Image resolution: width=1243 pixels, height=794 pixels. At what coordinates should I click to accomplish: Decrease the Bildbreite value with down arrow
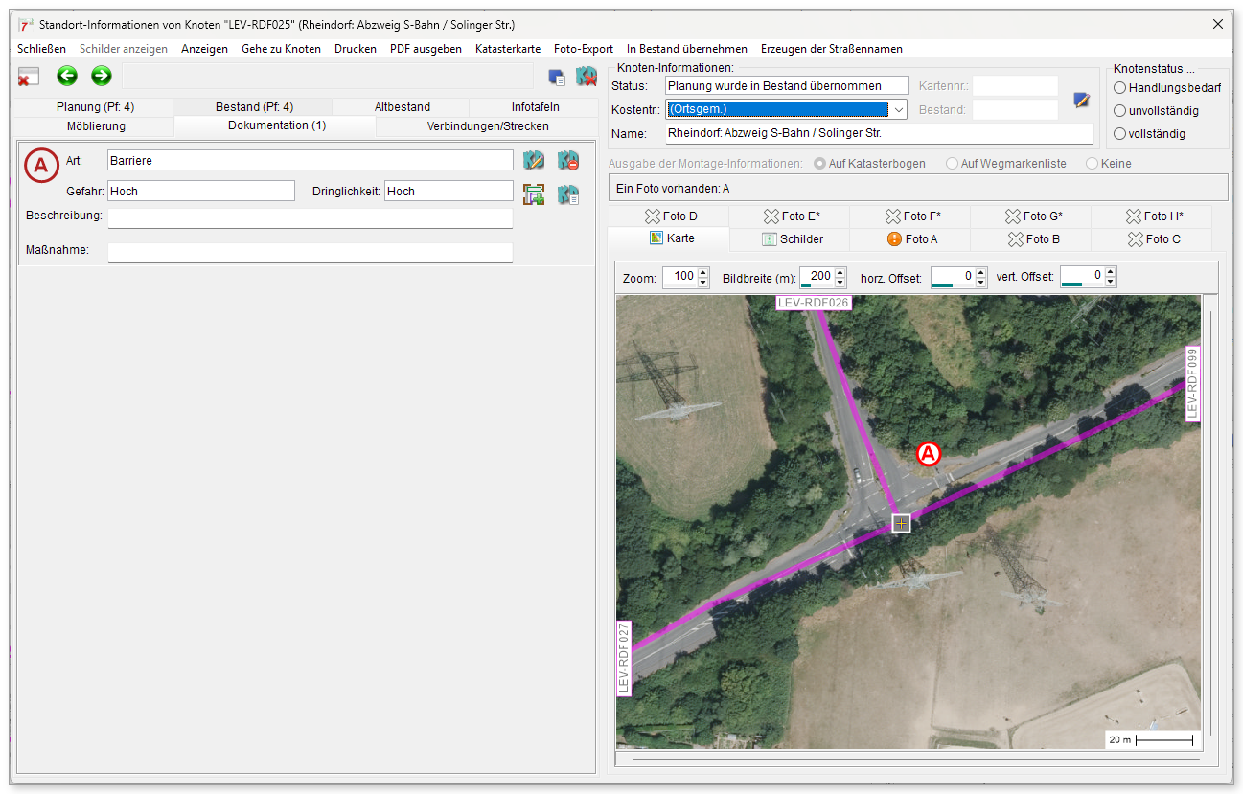click(840, 283)
